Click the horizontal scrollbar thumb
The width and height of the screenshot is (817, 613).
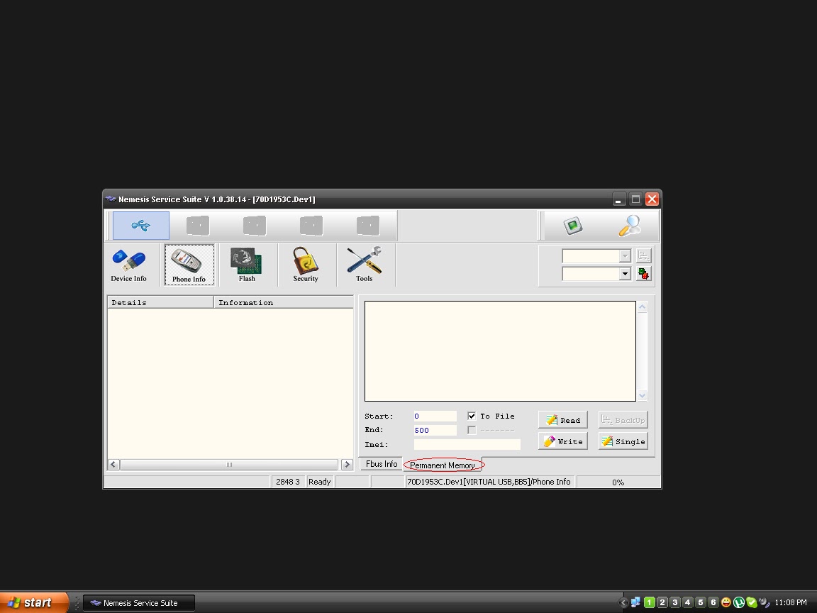(229, 465)
